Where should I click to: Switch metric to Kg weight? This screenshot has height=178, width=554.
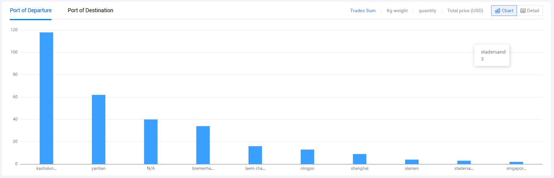tap(397, 11)
